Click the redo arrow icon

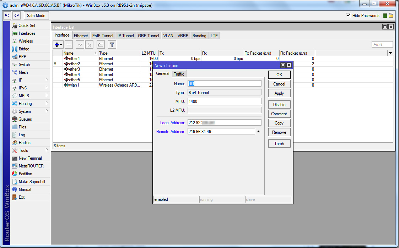click(17, 16)
